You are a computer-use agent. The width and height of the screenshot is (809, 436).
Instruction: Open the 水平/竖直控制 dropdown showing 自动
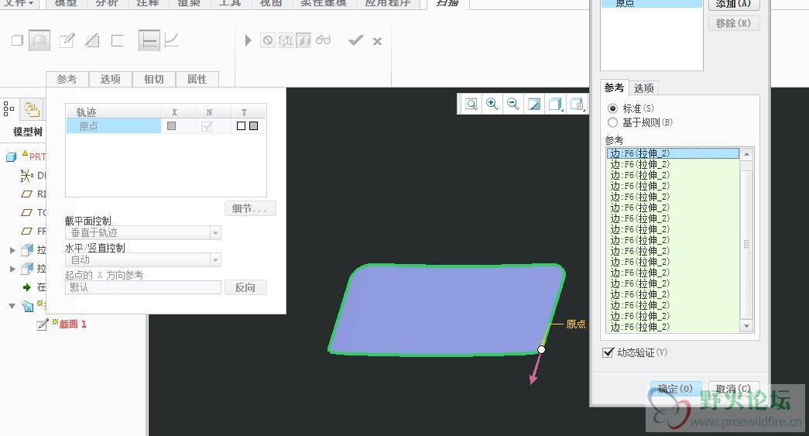(x=143, y=260)
